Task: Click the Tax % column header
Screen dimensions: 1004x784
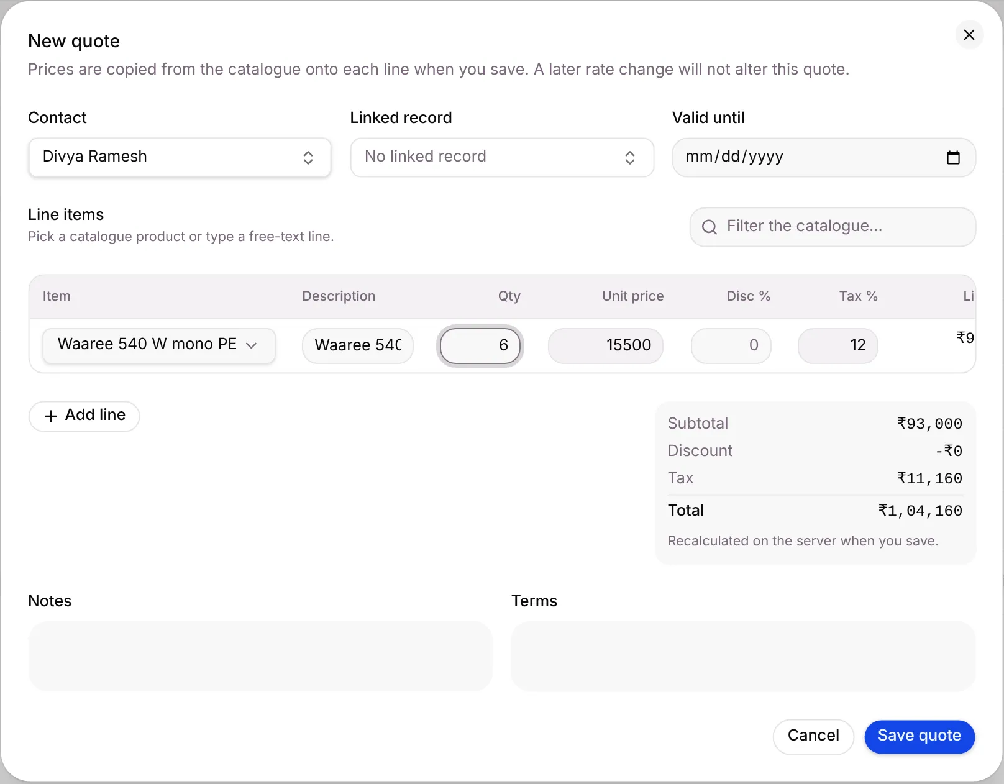Action: pos(858,296)
